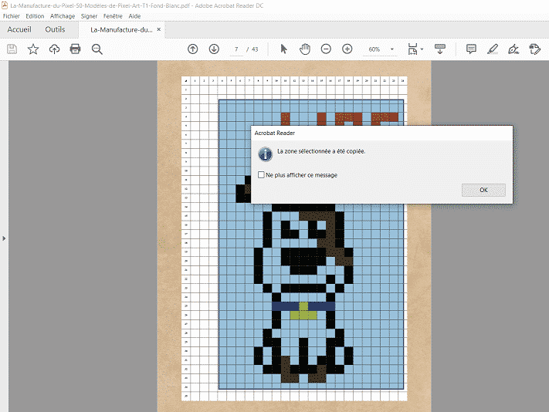Switch to the Accueil tab
Image resolution: width=549 pixels, height=412 pixels.
(19, 29)
